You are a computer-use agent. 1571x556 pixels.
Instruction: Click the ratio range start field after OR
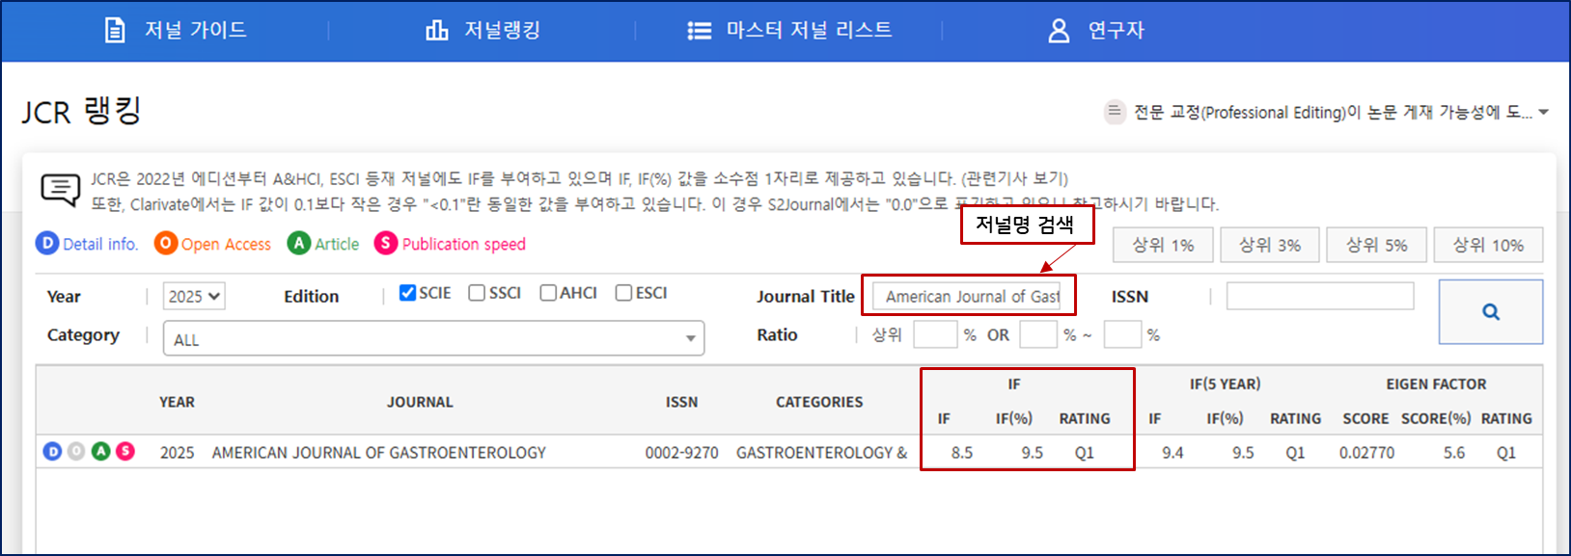(1038, 334)
